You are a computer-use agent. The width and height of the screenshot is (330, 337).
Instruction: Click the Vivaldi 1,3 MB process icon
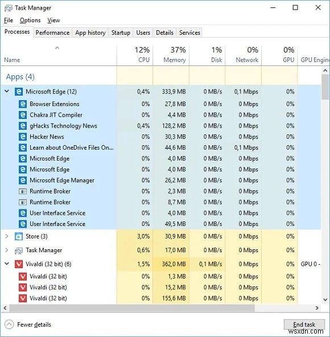coord(23,277)
